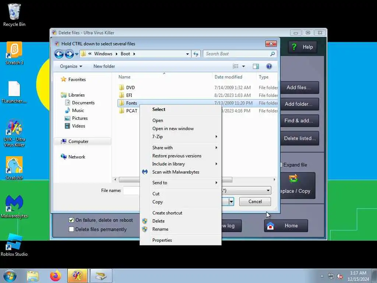Click the New folder button
The width and height of the screenshot is (377, 283).
click(104, 66)
